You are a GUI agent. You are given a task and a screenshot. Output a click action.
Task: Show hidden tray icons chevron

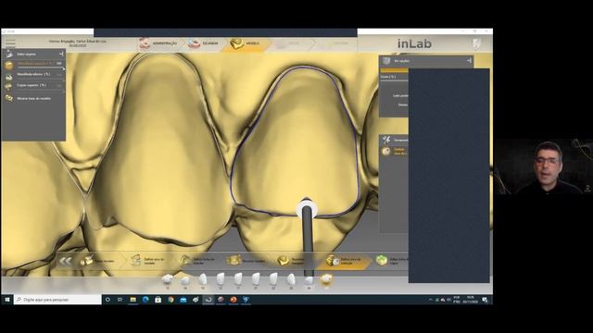click(x=430, y=300)
